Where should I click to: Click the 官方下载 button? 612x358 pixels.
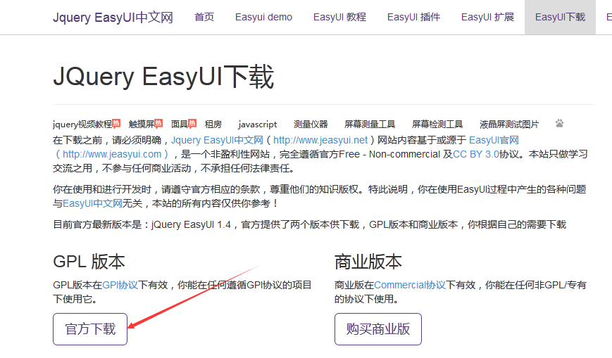(90, 329)
